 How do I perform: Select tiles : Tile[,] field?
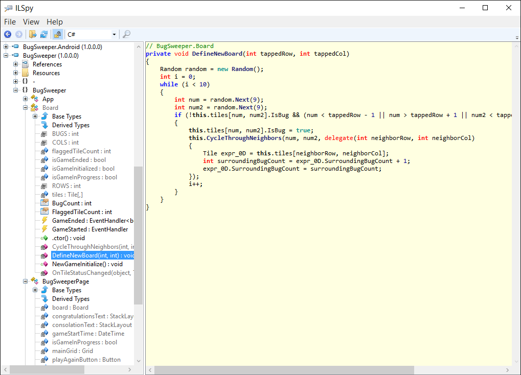click(x=67, y=194)
